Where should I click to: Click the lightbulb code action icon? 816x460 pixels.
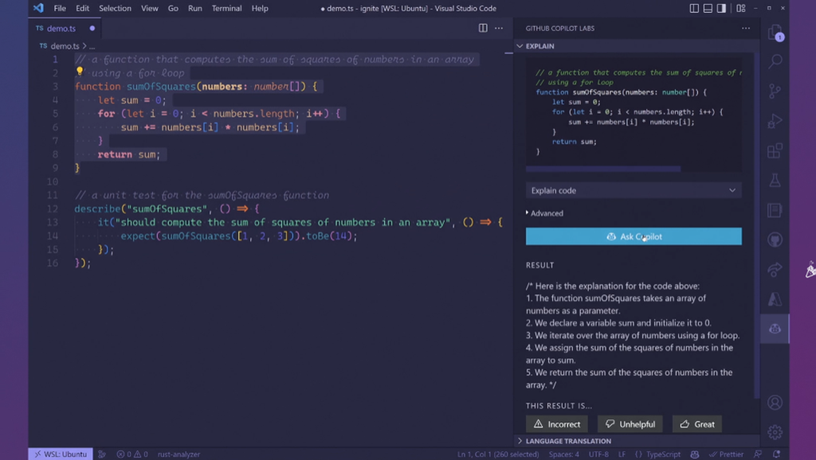[x=80, y=72]
